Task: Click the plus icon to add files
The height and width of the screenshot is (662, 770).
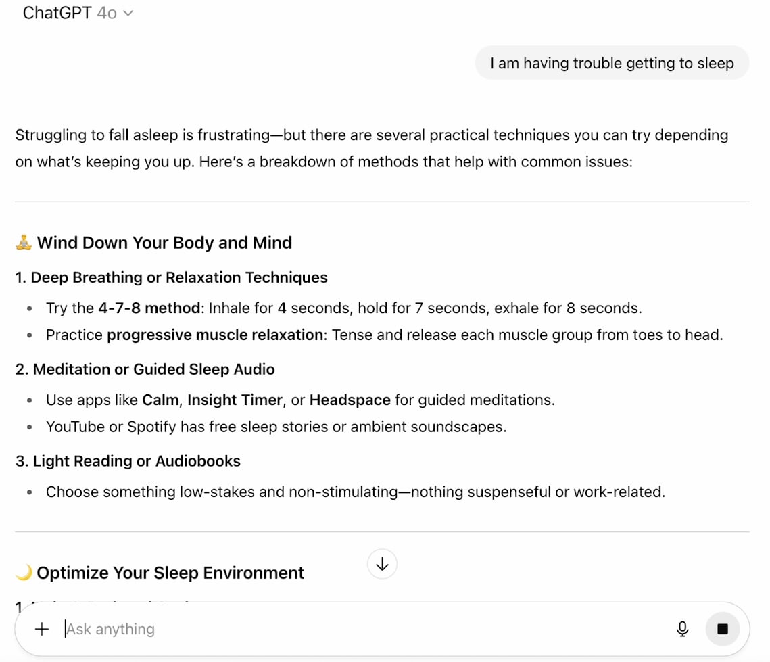Action: 41,628
